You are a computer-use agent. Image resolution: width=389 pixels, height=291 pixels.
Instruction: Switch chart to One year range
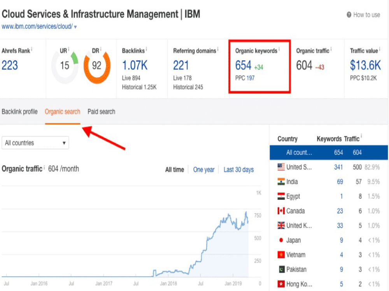click(x=204, y=170)
